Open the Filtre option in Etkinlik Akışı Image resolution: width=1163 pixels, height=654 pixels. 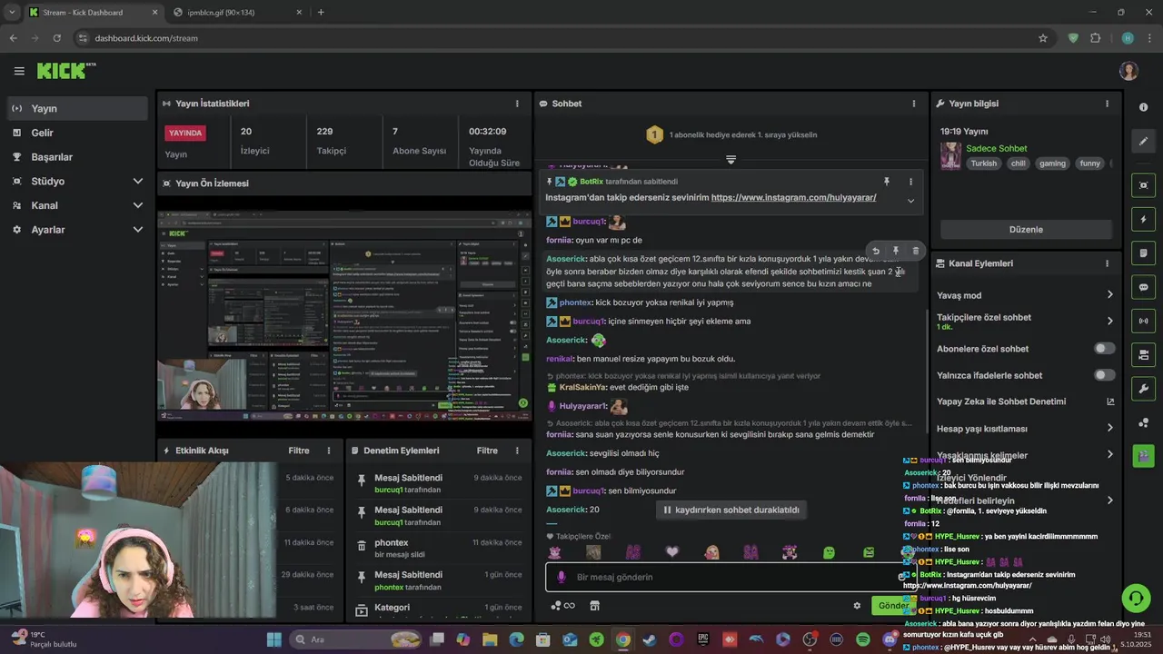click(x=299, y=451)
